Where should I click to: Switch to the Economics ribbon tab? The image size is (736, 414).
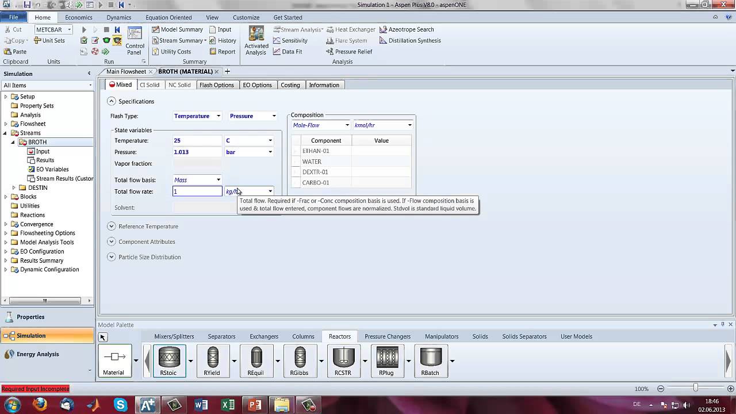point(78,17)
